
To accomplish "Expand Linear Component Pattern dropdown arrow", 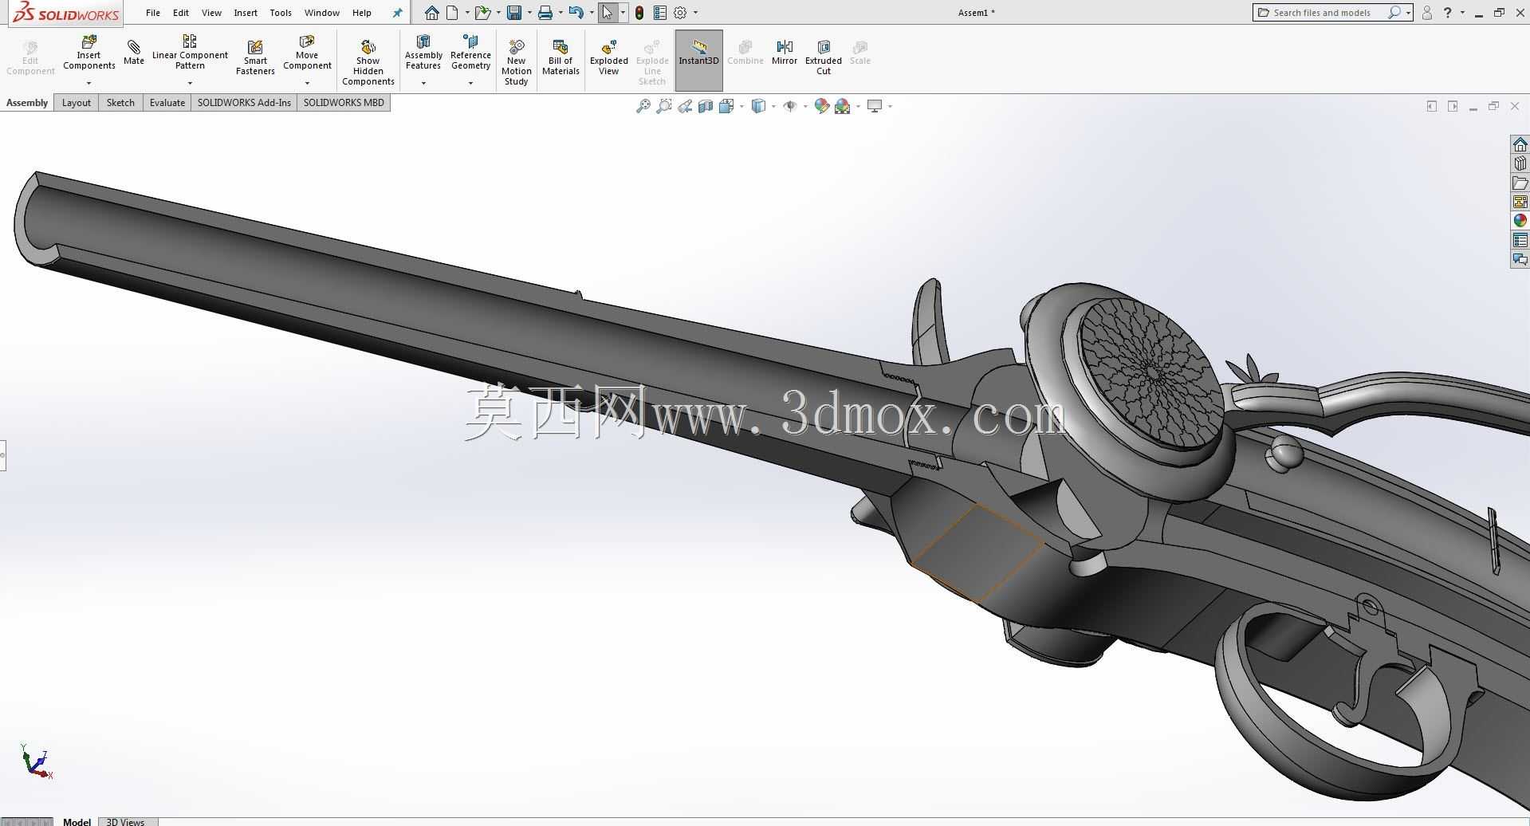I will tap(190, 83).
